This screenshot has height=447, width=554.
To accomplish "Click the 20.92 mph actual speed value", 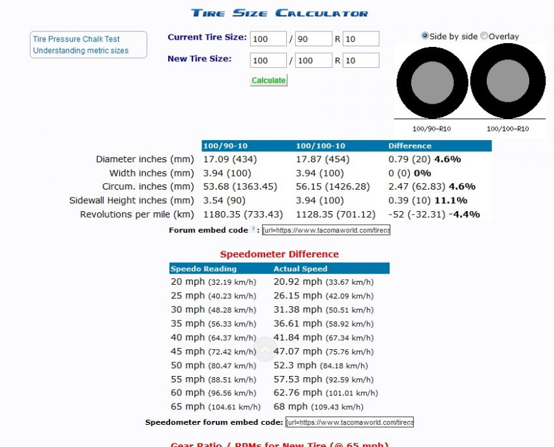I will (x=324, y=282).
